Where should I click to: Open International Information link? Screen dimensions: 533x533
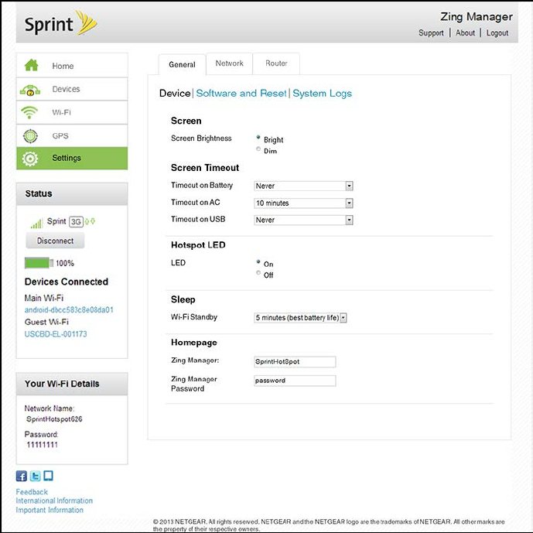[54, 501]
